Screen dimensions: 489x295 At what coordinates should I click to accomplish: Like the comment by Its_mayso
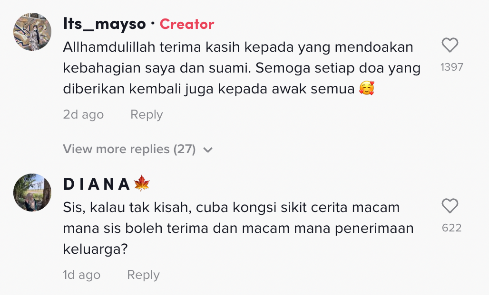pyautogui.click(x=450, y=46)
